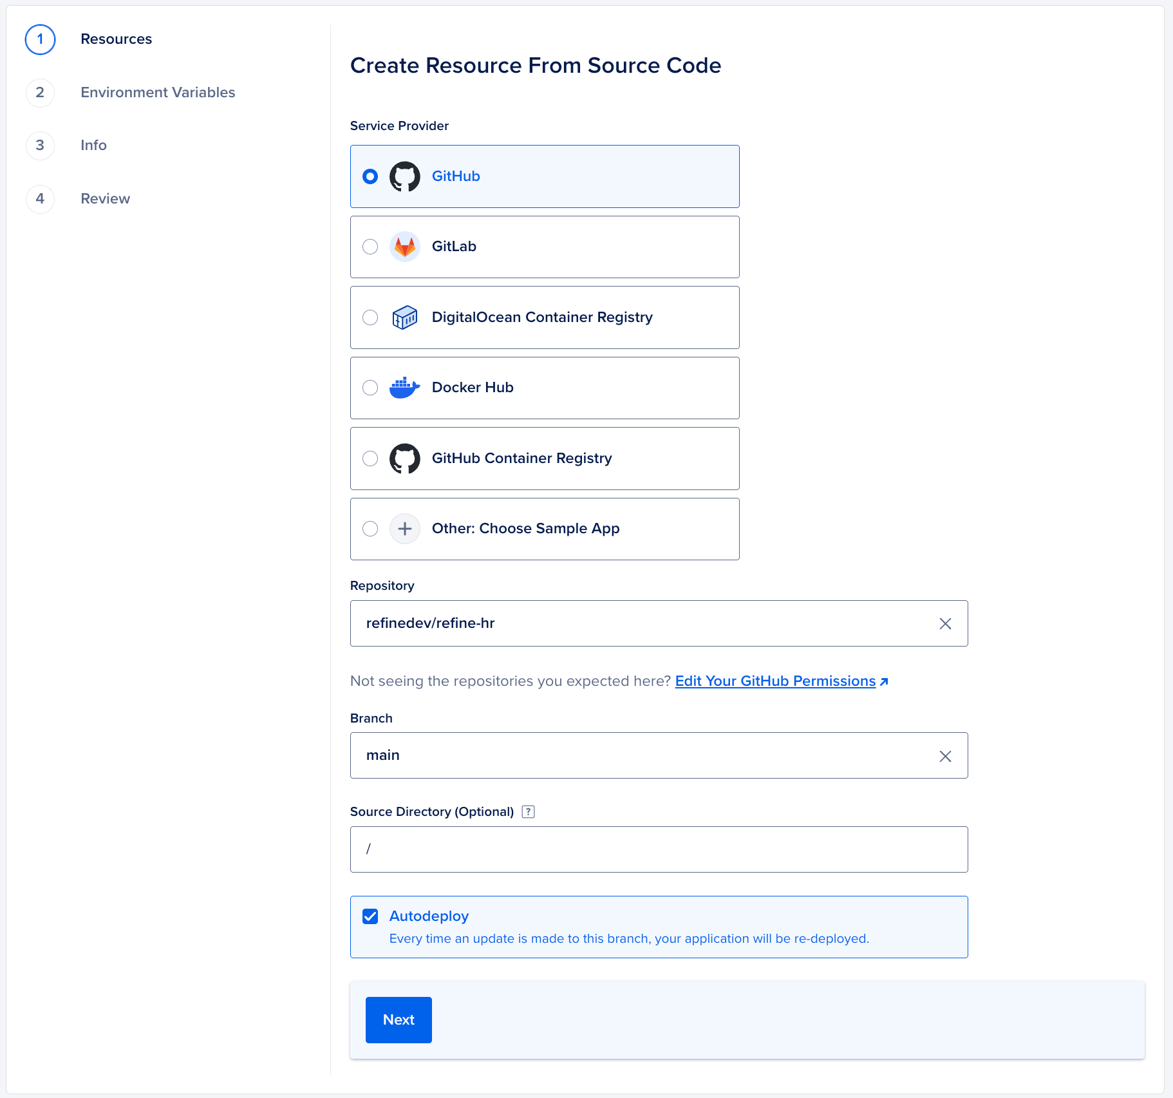Click the GitLab provider label
This screenshot has width=1173, height=1098.
(x=454, y=247)
